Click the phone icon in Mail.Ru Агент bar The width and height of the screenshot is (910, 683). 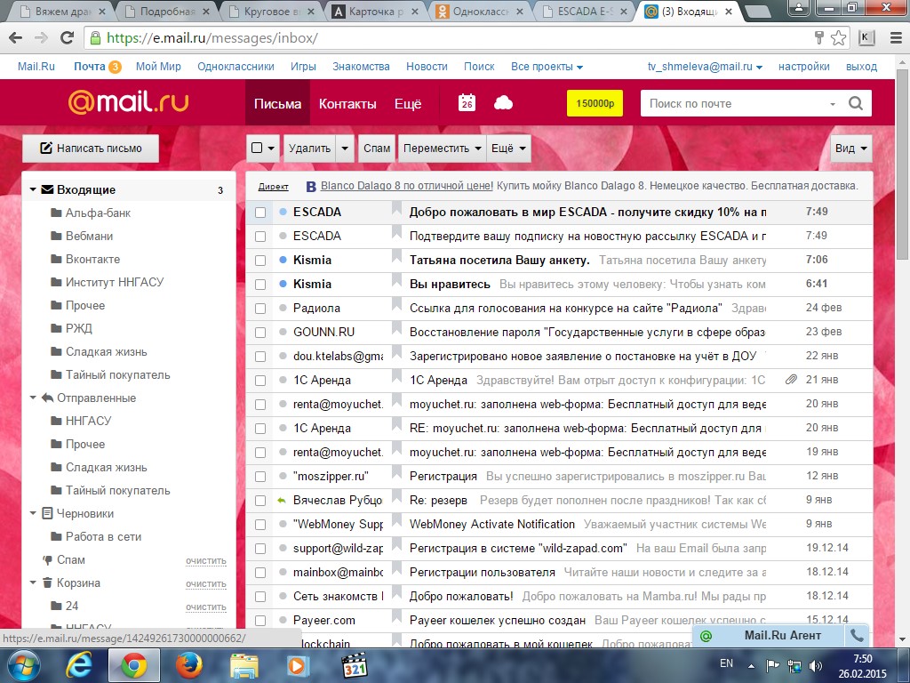pos(857,635)
